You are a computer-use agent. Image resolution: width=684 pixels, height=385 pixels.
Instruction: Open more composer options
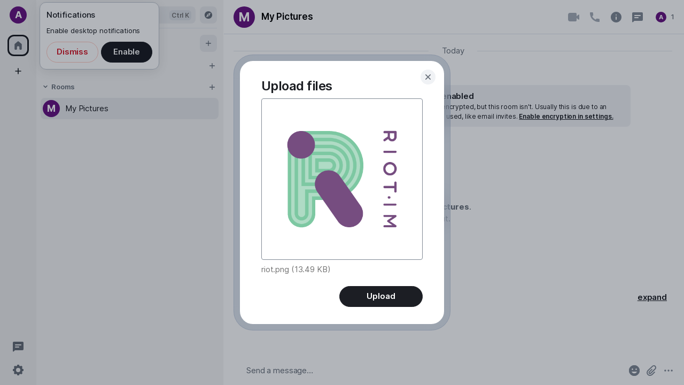tap(669, 371)
